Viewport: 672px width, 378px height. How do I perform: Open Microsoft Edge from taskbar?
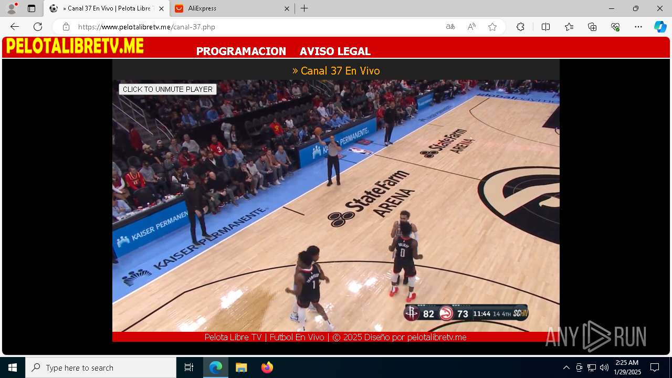tap(216, 367)
